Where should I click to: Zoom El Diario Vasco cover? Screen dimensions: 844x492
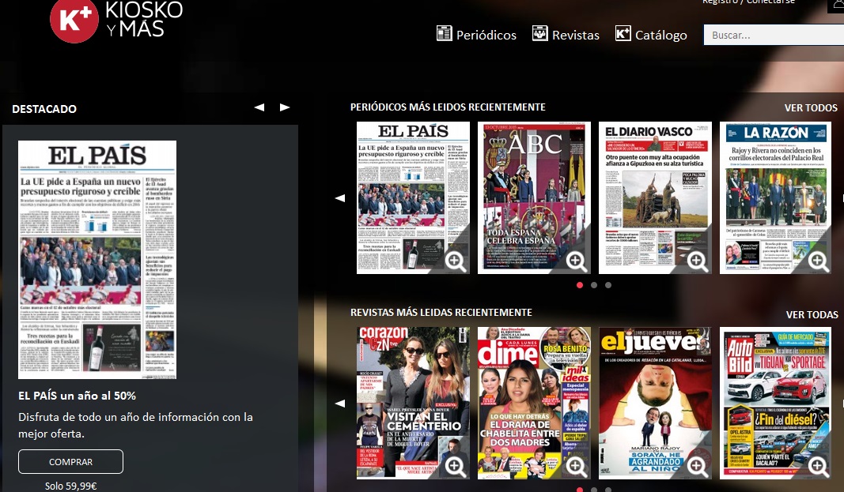coord(697,261)
